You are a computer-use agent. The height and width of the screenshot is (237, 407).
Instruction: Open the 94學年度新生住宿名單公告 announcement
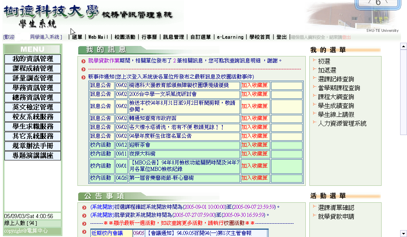(x=160, y=136)
